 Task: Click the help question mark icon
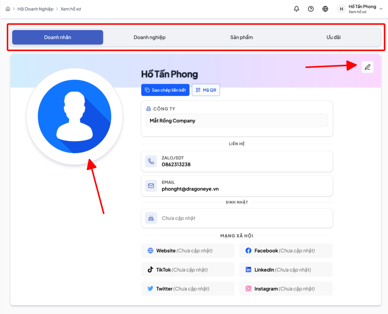(x=311, y=9)
